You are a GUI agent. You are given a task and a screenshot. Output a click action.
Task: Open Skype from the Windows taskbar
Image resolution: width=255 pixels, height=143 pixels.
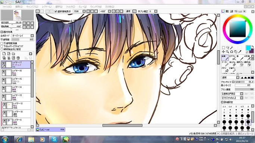tap(54, 139)
